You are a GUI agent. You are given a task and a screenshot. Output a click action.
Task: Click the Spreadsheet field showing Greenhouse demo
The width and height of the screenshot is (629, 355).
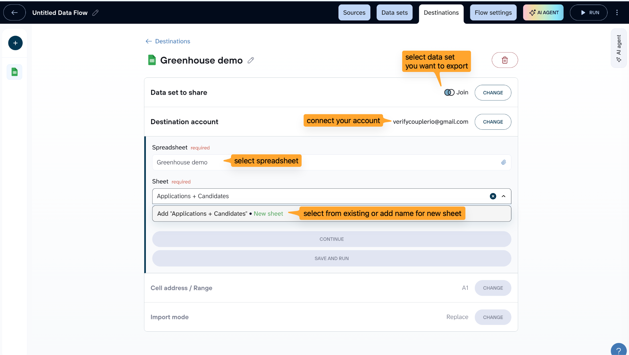click(332, 162)
